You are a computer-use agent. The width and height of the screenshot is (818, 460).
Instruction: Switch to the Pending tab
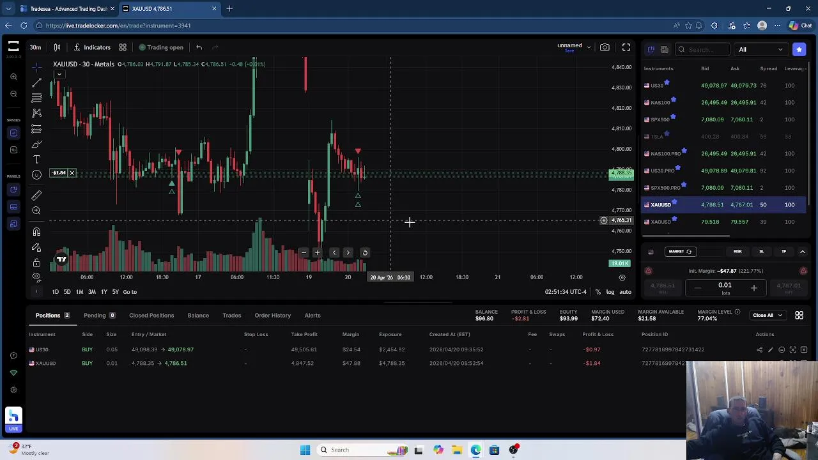pos(99,316)
